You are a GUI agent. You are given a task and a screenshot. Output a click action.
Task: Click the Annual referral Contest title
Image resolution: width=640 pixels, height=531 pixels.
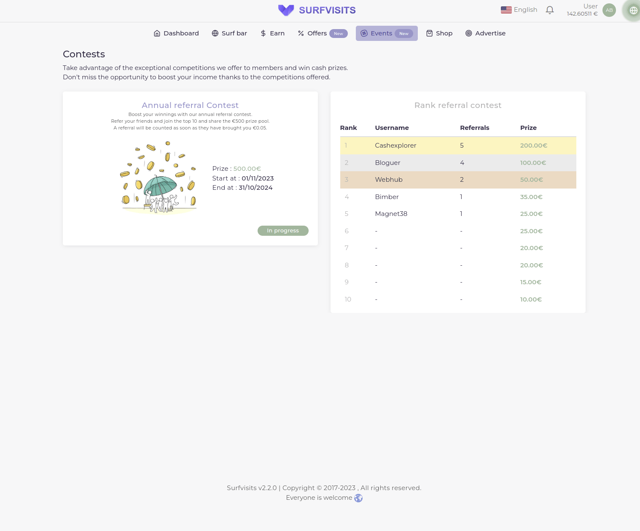(190, 105)
